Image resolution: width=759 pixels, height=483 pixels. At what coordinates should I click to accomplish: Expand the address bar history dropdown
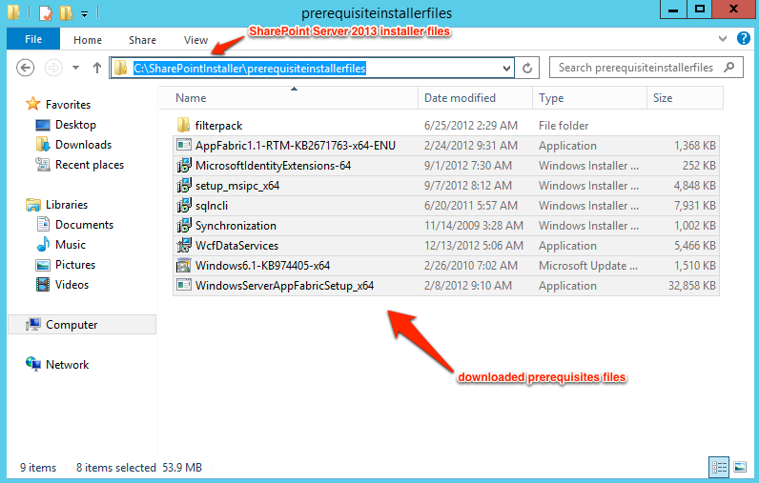pyautogui.click(x=506, y=69)
